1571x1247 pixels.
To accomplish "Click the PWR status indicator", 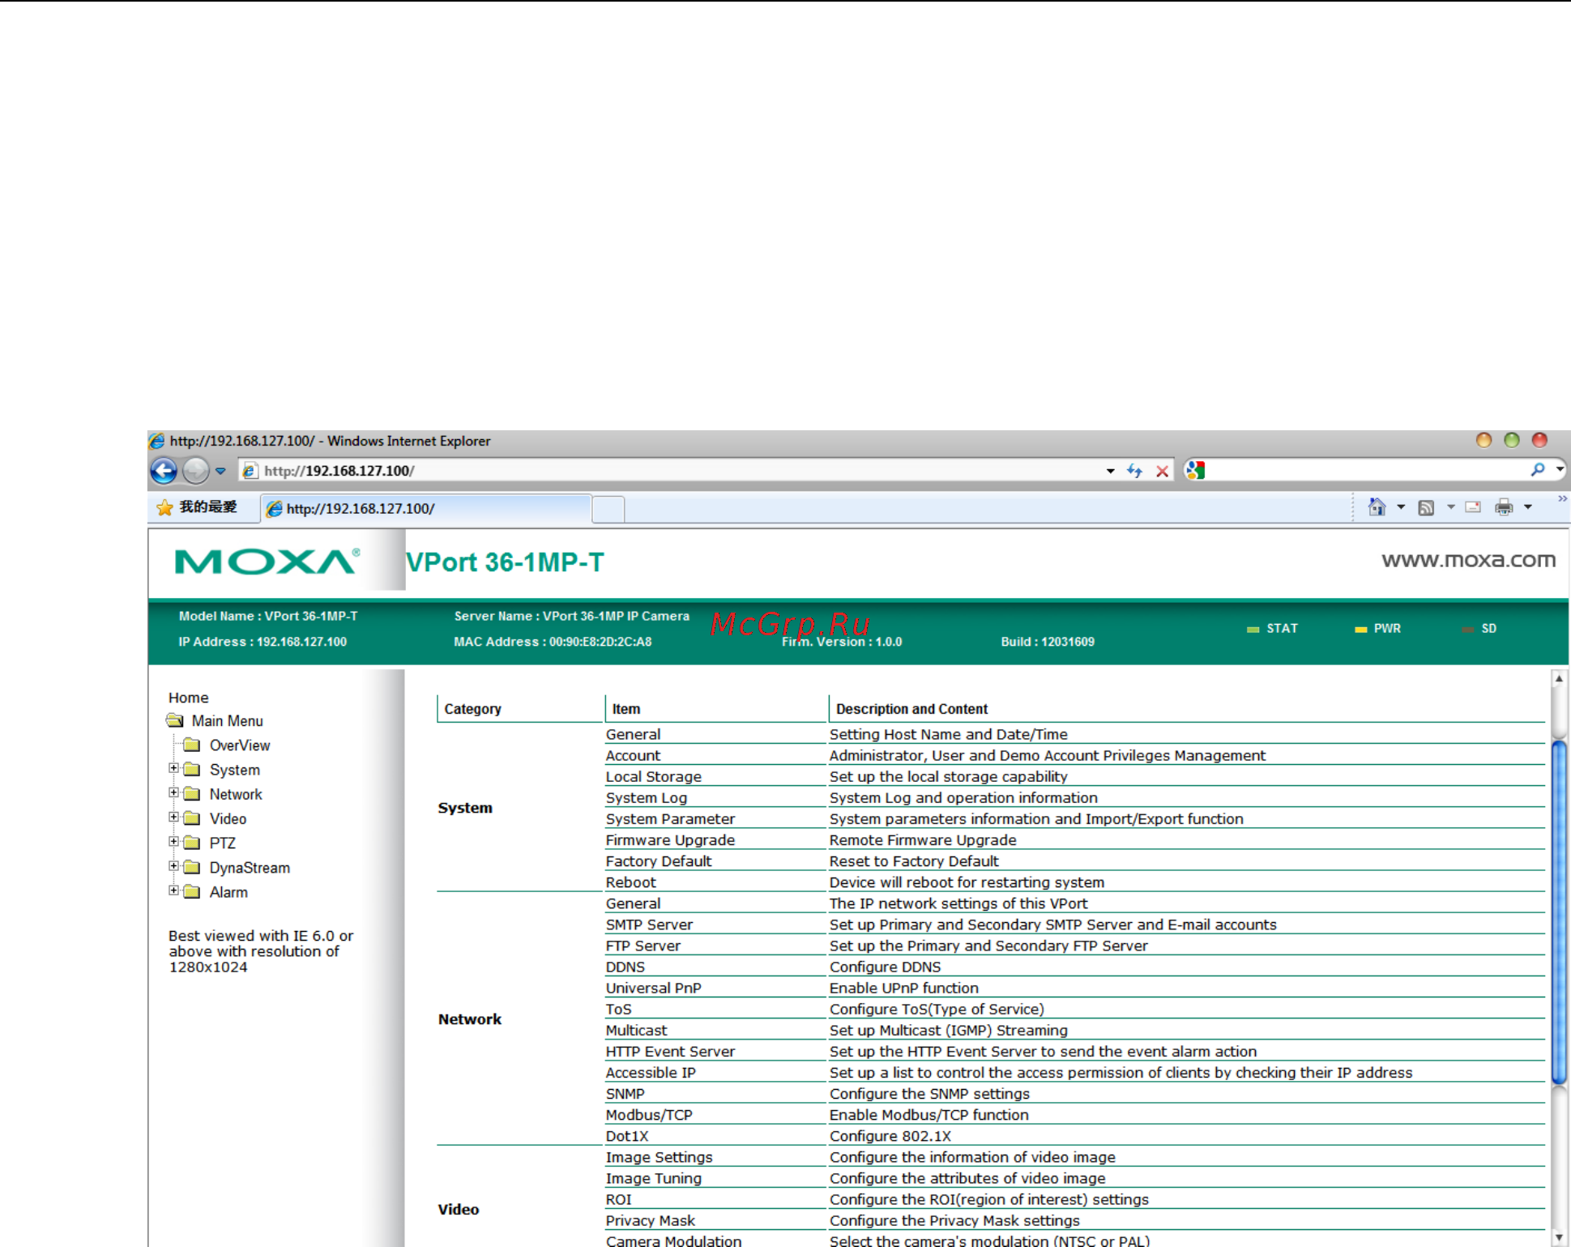I will tap(1377, 629).
